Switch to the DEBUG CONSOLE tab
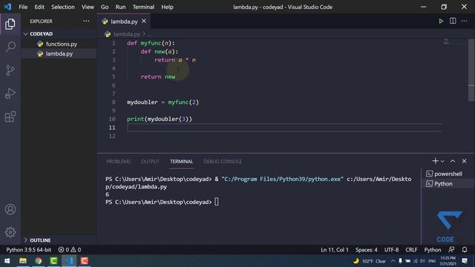 [x=223, y=162]
